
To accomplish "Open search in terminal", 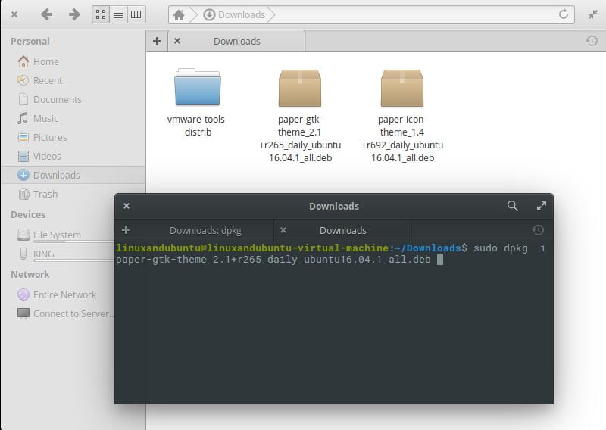I will (x=513, y=206).
